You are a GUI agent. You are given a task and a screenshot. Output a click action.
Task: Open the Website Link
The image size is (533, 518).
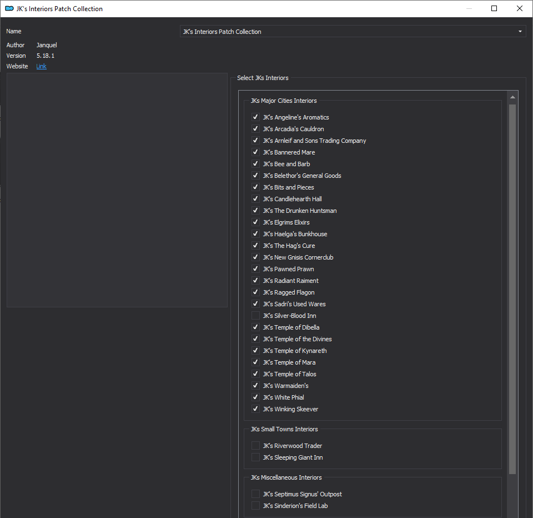click(41, 66)
